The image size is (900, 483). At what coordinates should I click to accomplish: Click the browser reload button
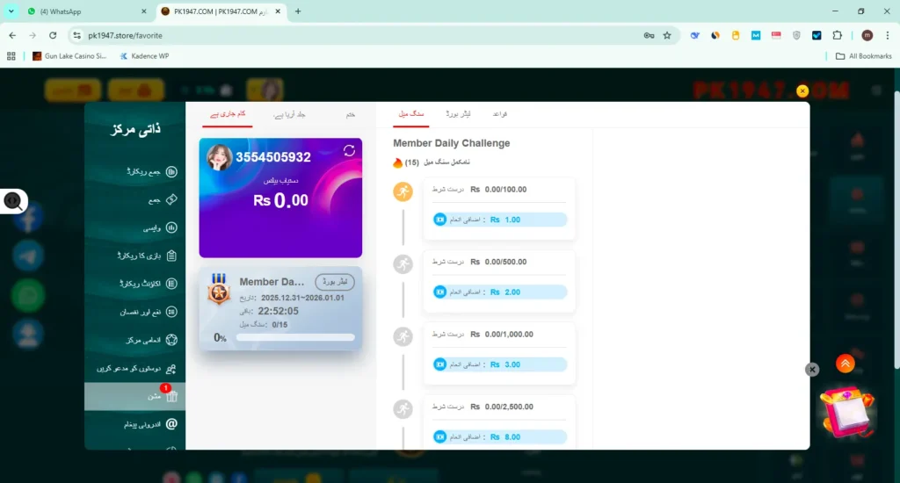53,35
